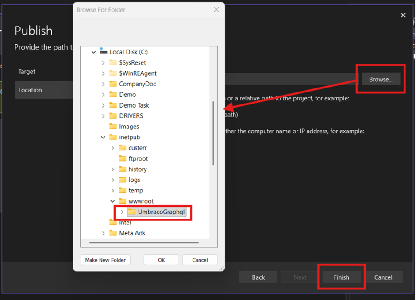Click the inetpub folder icon
The height and width of the screenshot is (300, 416).
tap(113, 137)
